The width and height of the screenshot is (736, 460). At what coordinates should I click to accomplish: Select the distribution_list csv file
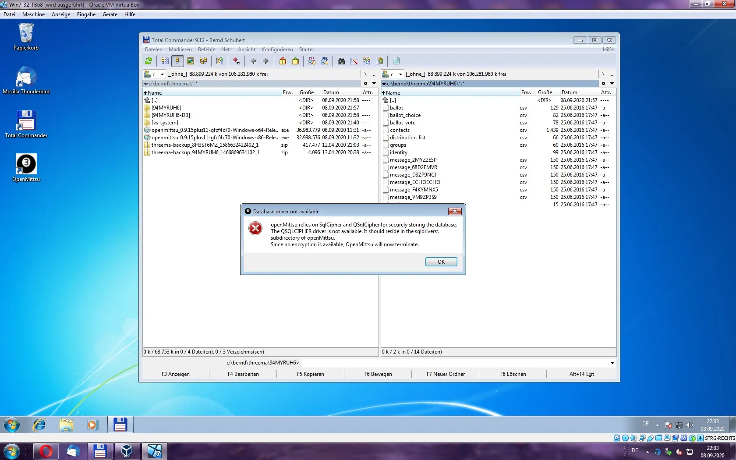[x=499, y=138]
